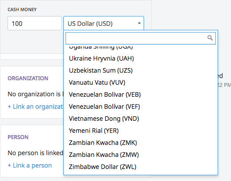Collapse the currency dropdown arrow
Viewport: 231px width, 181px height.
click(139, 23)
